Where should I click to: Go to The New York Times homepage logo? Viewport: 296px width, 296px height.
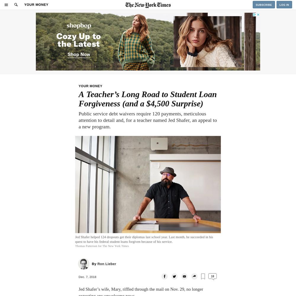pyautogui.click(x=148, y=5)
